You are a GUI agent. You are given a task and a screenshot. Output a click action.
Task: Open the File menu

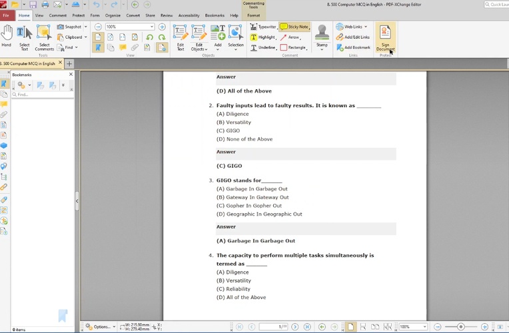pyautogui.click(x=6, y=15)
